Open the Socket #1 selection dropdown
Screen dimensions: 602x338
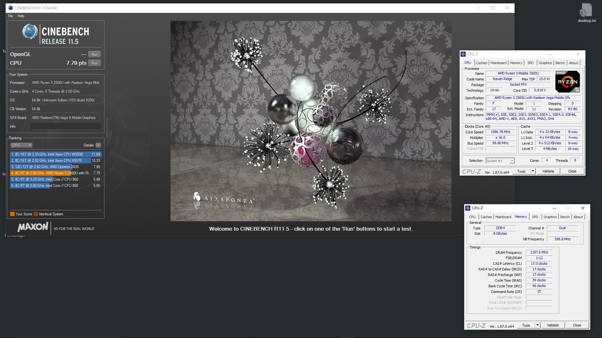pos(500,161)
